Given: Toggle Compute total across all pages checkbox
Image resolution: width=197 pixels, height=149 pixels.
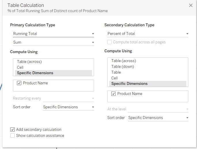Looking at the screenshot, I should (x=110, y=42).
